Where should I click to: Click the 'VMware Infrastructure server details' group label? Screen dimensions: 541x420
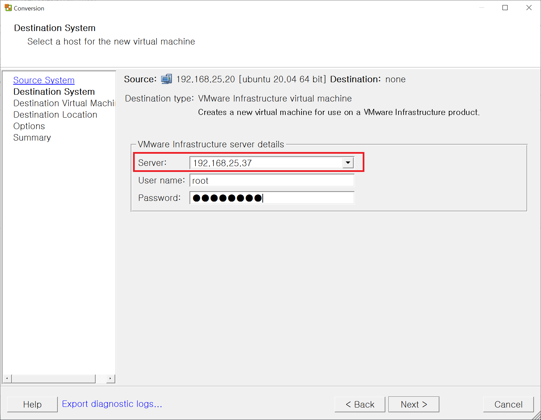coord(211,144)
